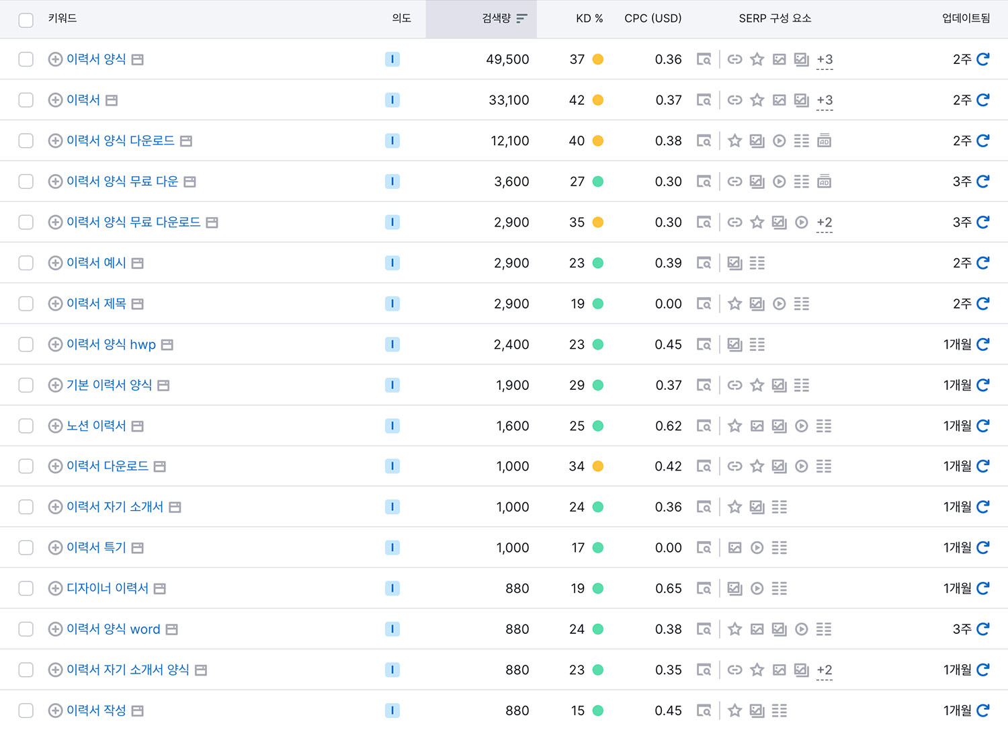This screenshot has width=1008, height=730.
Task: Open the 이력서 자기 소개서 양식 link
Action: [128, 670]
